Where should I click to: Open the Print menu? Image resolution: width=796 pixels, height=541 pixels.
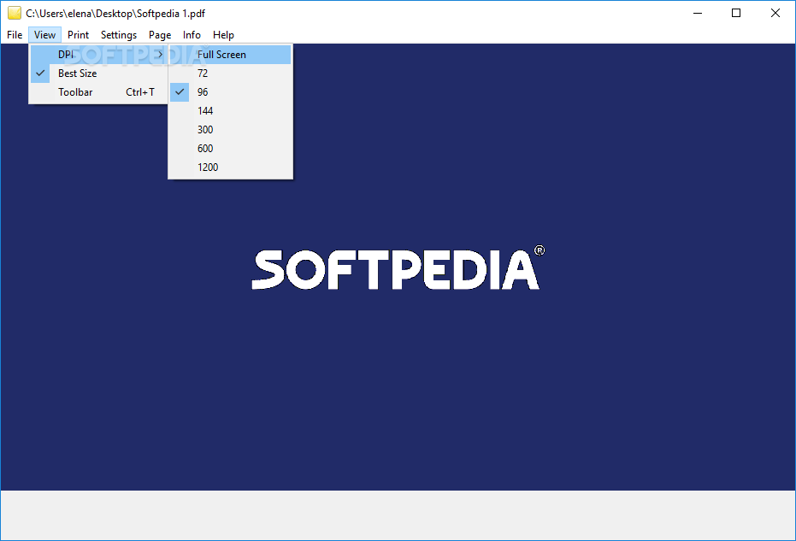pos(78,35)
